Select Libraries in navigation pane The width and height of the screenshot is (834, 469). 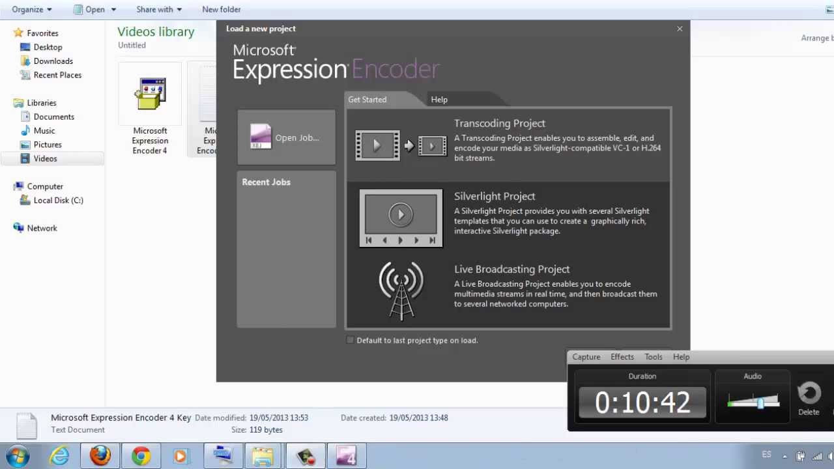pyautogui.click(x=42, y=103)
